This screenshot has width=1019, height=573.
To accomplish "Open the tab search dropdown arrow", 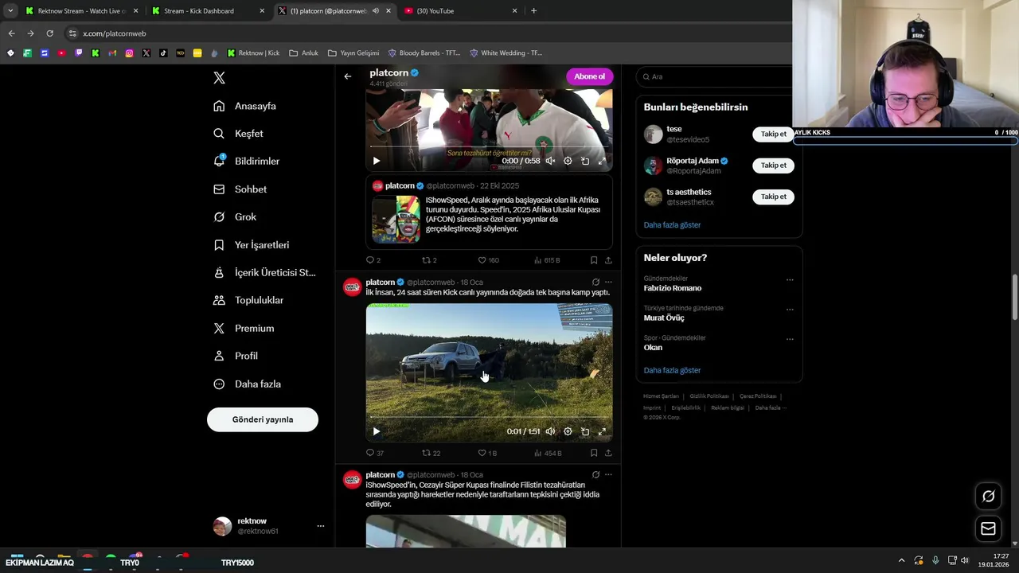I will pos(10,11).
